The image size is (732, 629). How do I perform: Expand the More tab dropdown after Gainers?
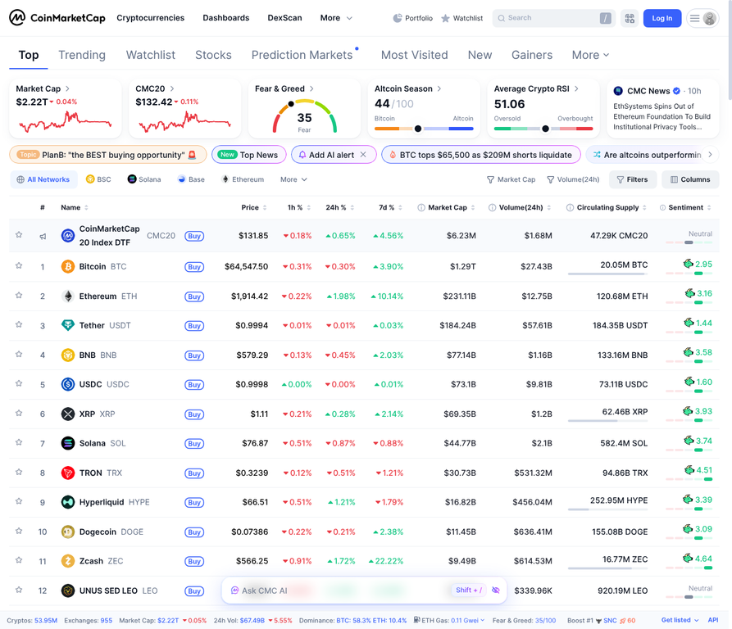click(590, 55)
